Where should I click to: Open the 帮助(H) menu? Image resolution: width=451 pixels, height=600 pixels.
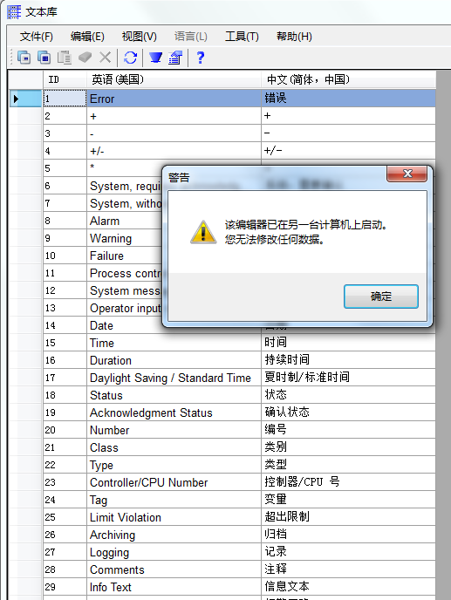(x=294, y=37)
